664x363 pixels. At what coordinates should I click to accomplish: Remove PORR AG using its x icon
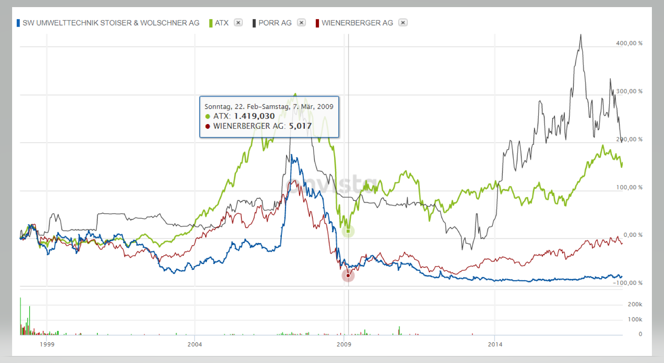[302, 23]
